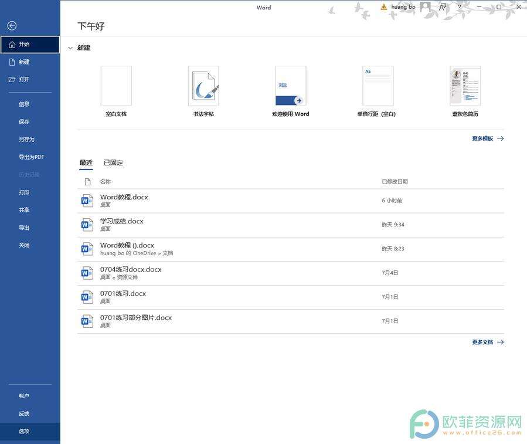Sort by the 已修改日期 column header

395,182
